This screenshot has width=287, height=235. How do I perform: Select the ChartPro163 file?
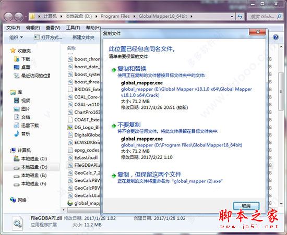(84, 112)
